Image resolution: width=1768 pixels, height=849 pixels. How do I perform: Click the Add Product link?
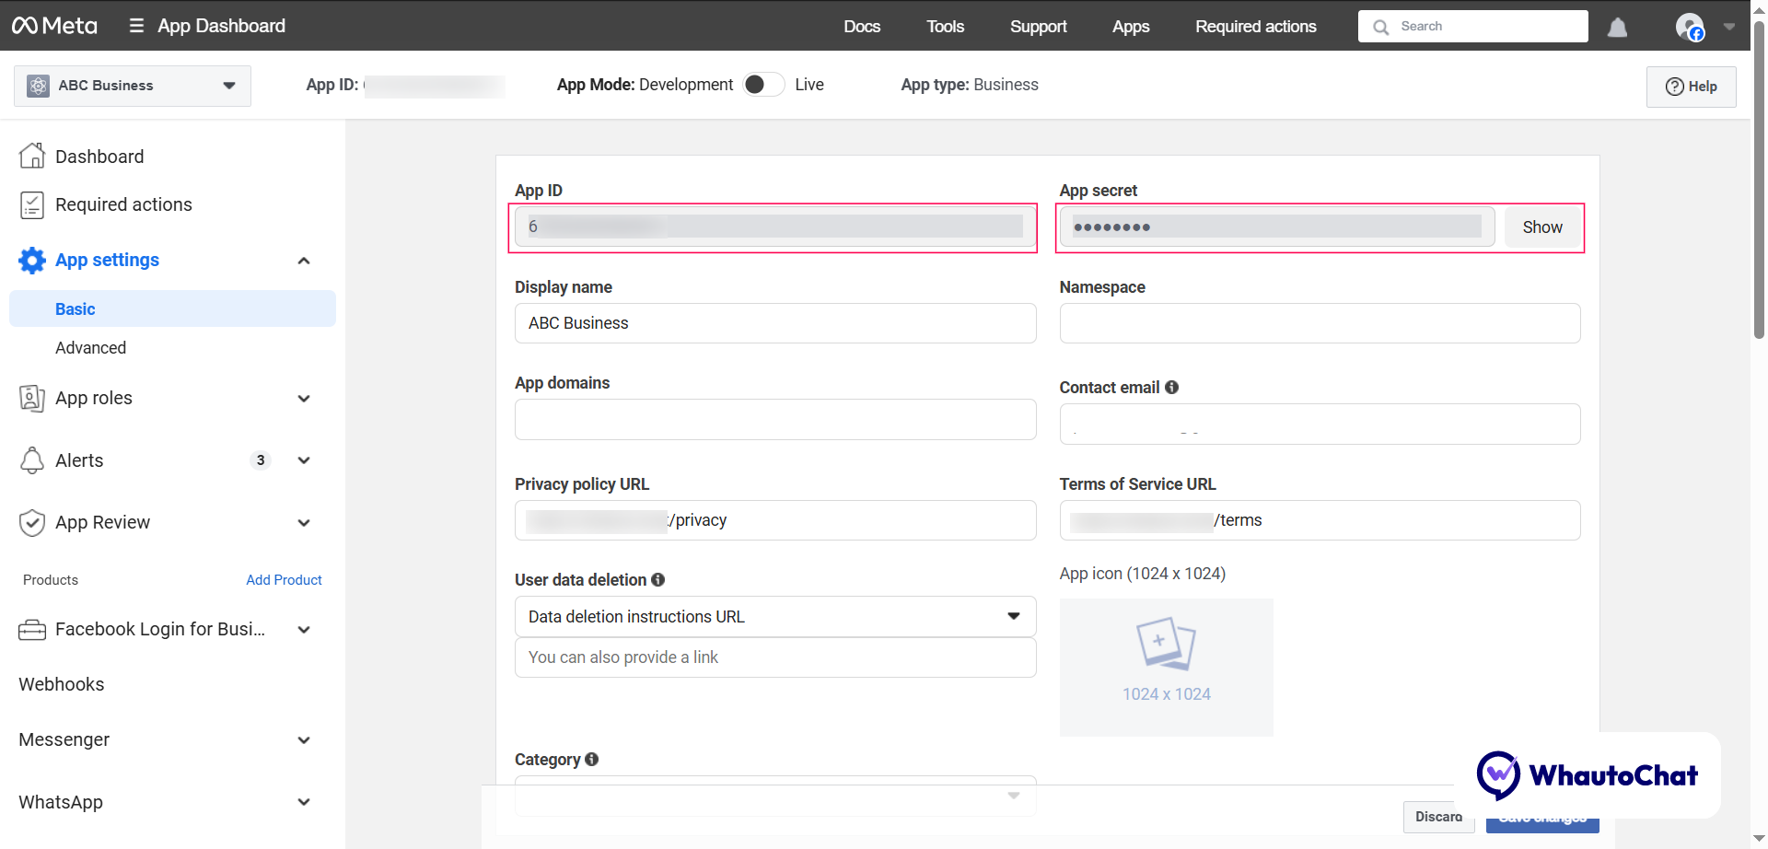(284, 579)
